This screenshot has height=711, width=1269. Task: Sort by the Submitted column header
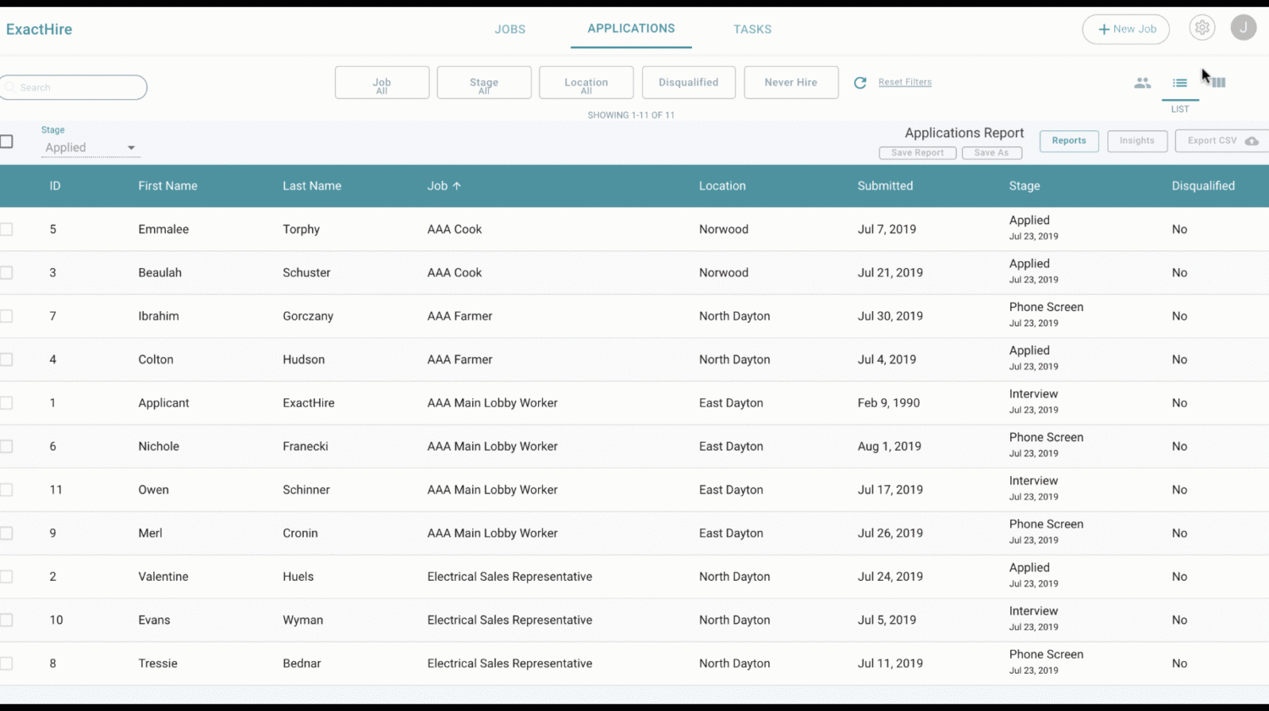pos(885,186)
